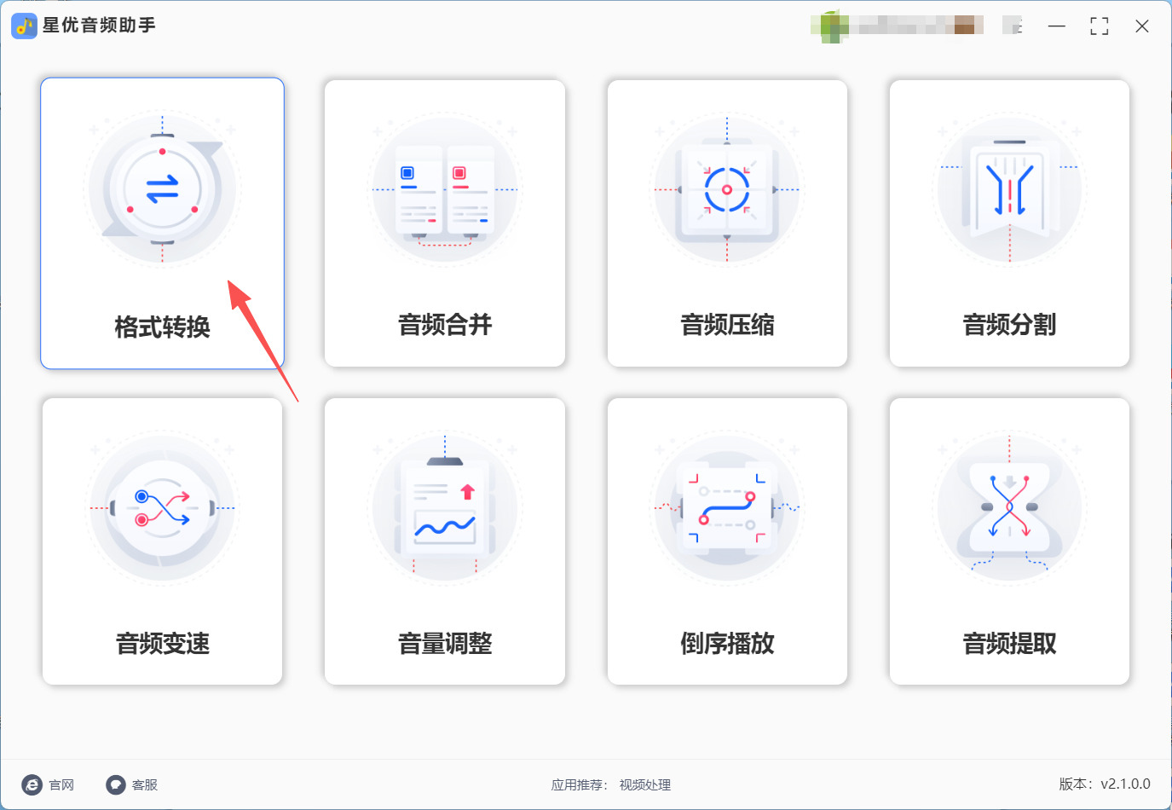Open the title bar menu icon
Screen dimensions: 1172x810
click(1013, 26)
